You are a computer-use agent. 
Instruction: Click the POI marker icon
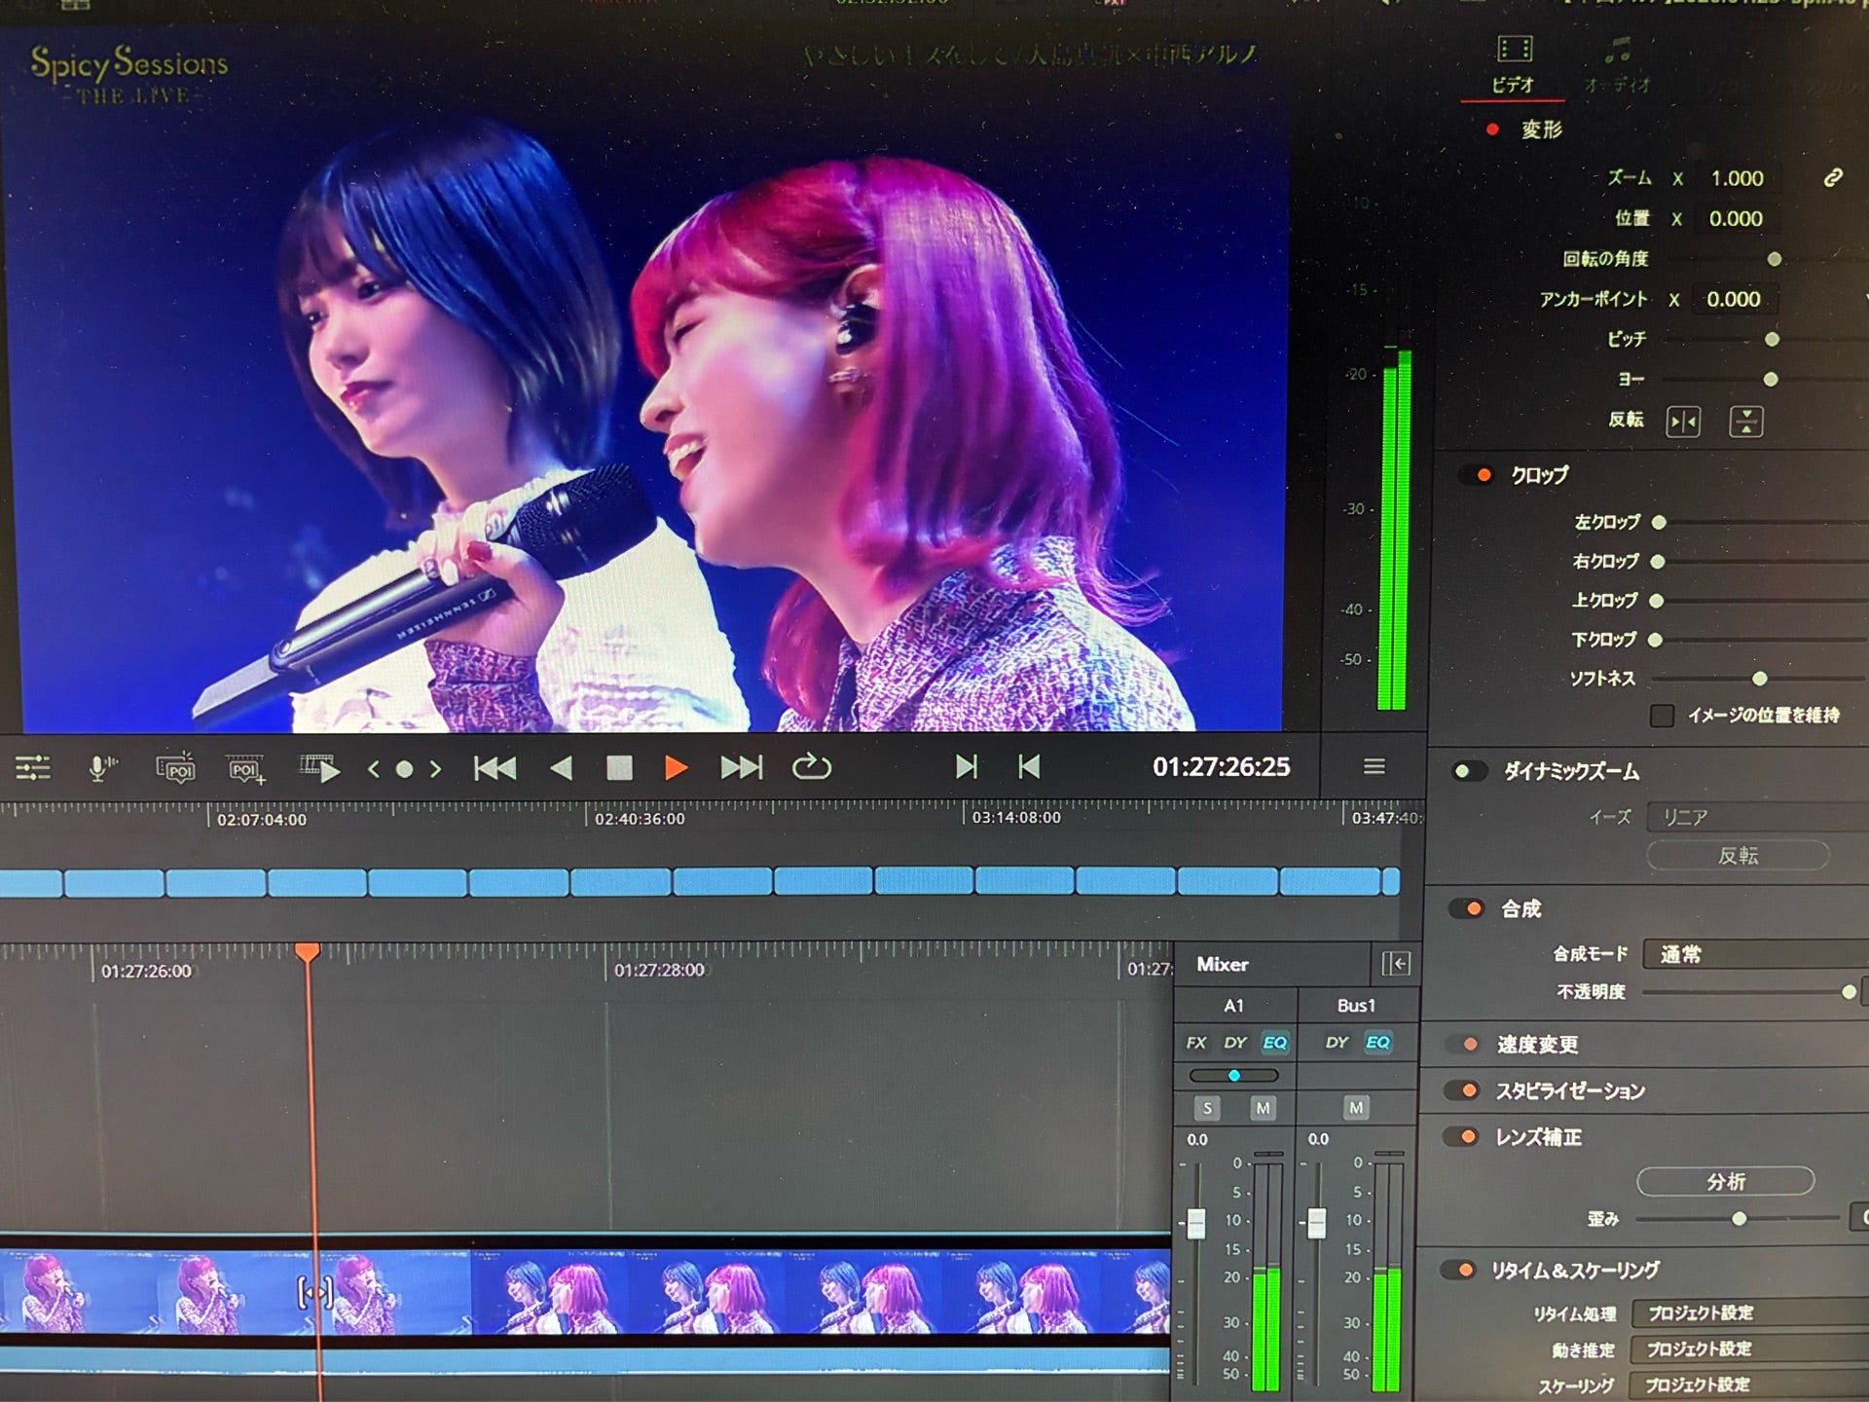(x=176, y=768)
